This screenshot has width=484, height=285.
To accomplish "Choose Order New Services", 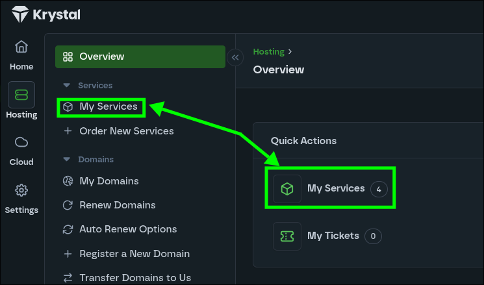I will point(127,131).
